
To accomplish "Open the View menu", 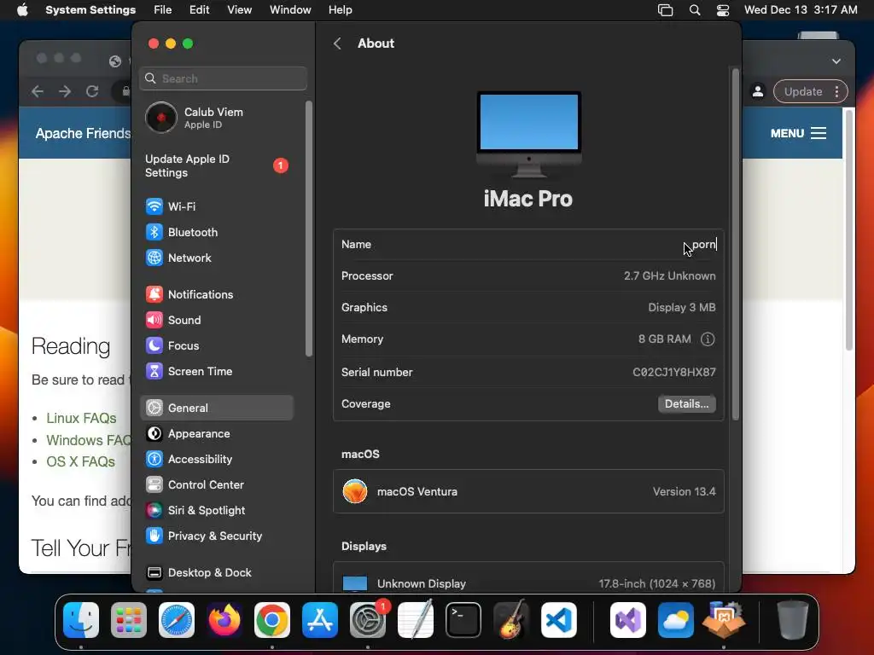I will (240, 10).
